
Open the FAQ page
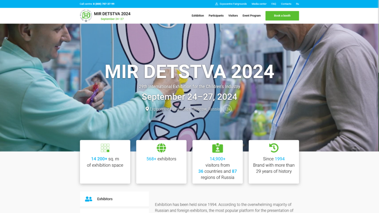(x=274, y=4)
